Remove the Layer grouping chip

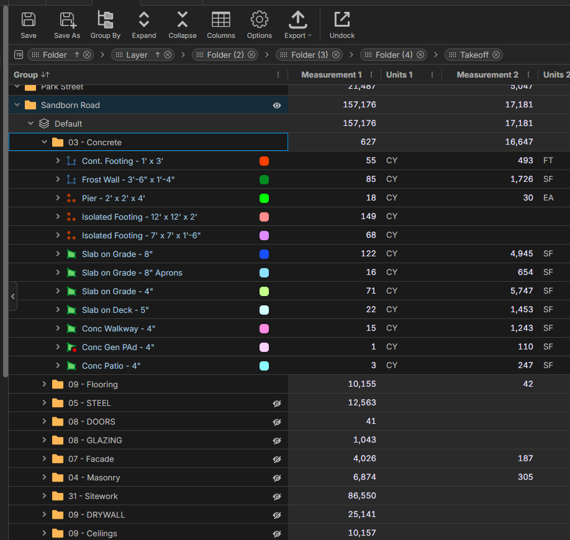[x=168, y=55]
